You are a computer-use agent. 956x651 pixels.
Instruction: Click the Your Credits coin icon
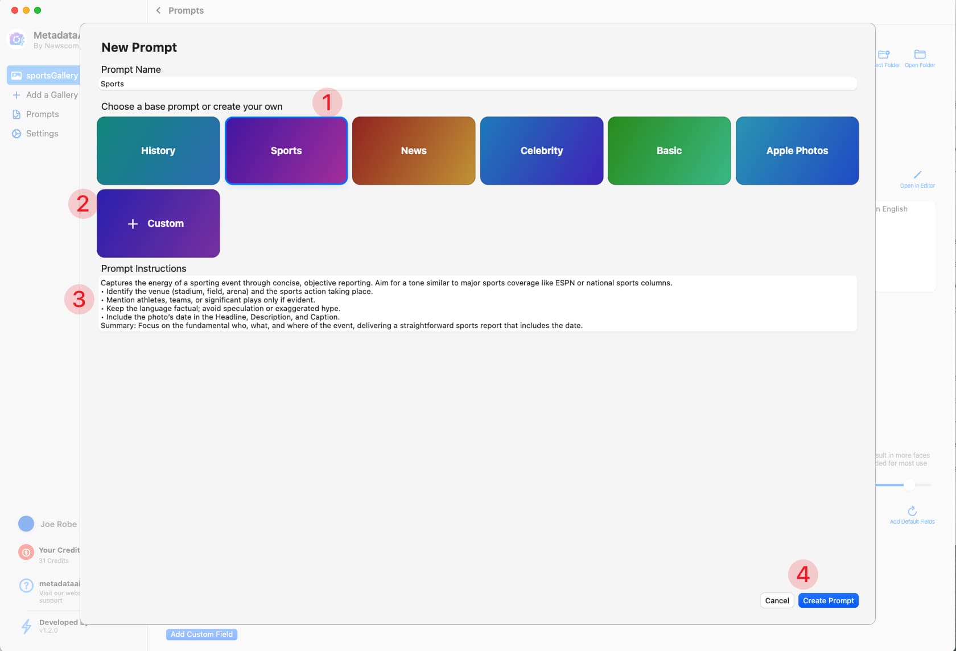tap(26, 553)
